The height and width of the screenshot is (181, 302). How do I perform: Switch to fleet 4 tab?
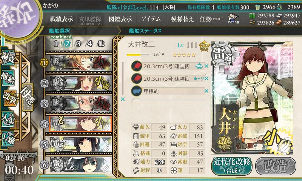pyautogui.click(x=90, y=44)
